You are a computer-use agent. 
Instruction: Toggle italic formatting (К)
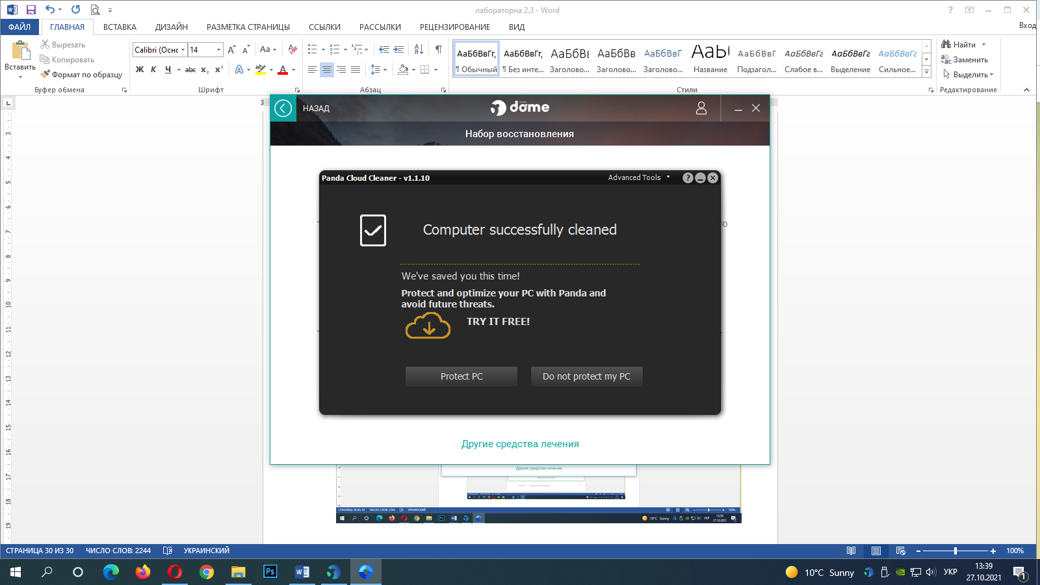[153, 70]
